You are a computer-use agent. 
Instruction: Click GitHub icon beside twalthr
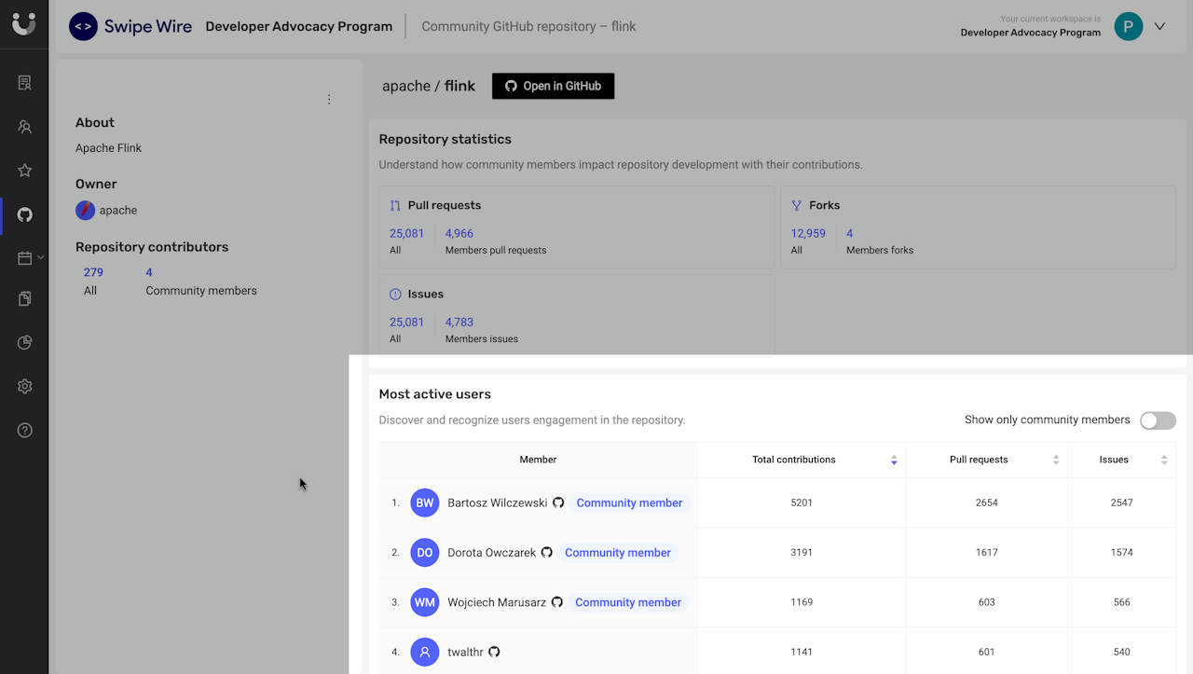[x=494, y=652]
